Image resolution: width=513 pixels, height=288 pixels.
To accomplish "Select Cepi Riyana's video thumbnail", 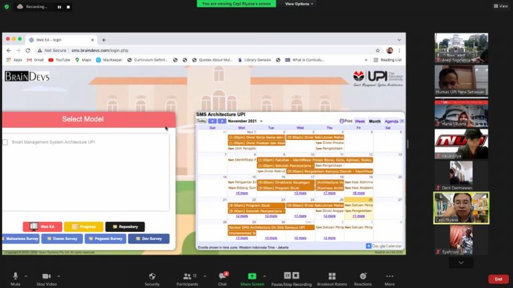I will click(462, 208).
